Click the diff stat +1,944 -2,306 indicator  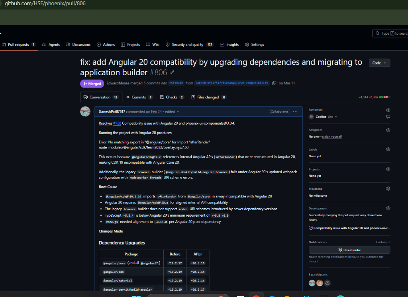pyautogui.click(x=375, y=97)
